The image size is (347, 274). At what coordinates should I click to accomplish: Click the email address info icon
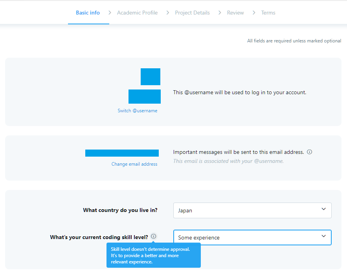[x=309, y=152]
